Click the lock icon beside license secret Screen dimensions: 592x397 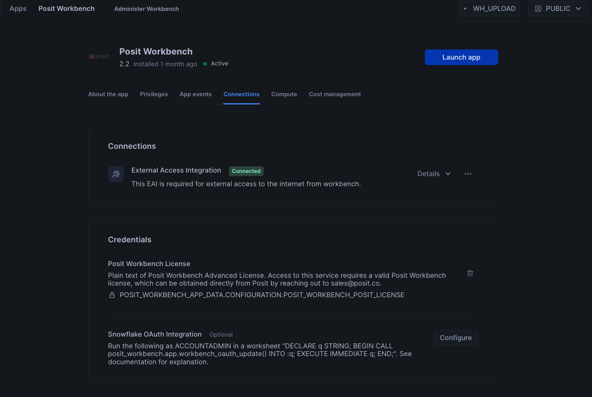(112, 295)
